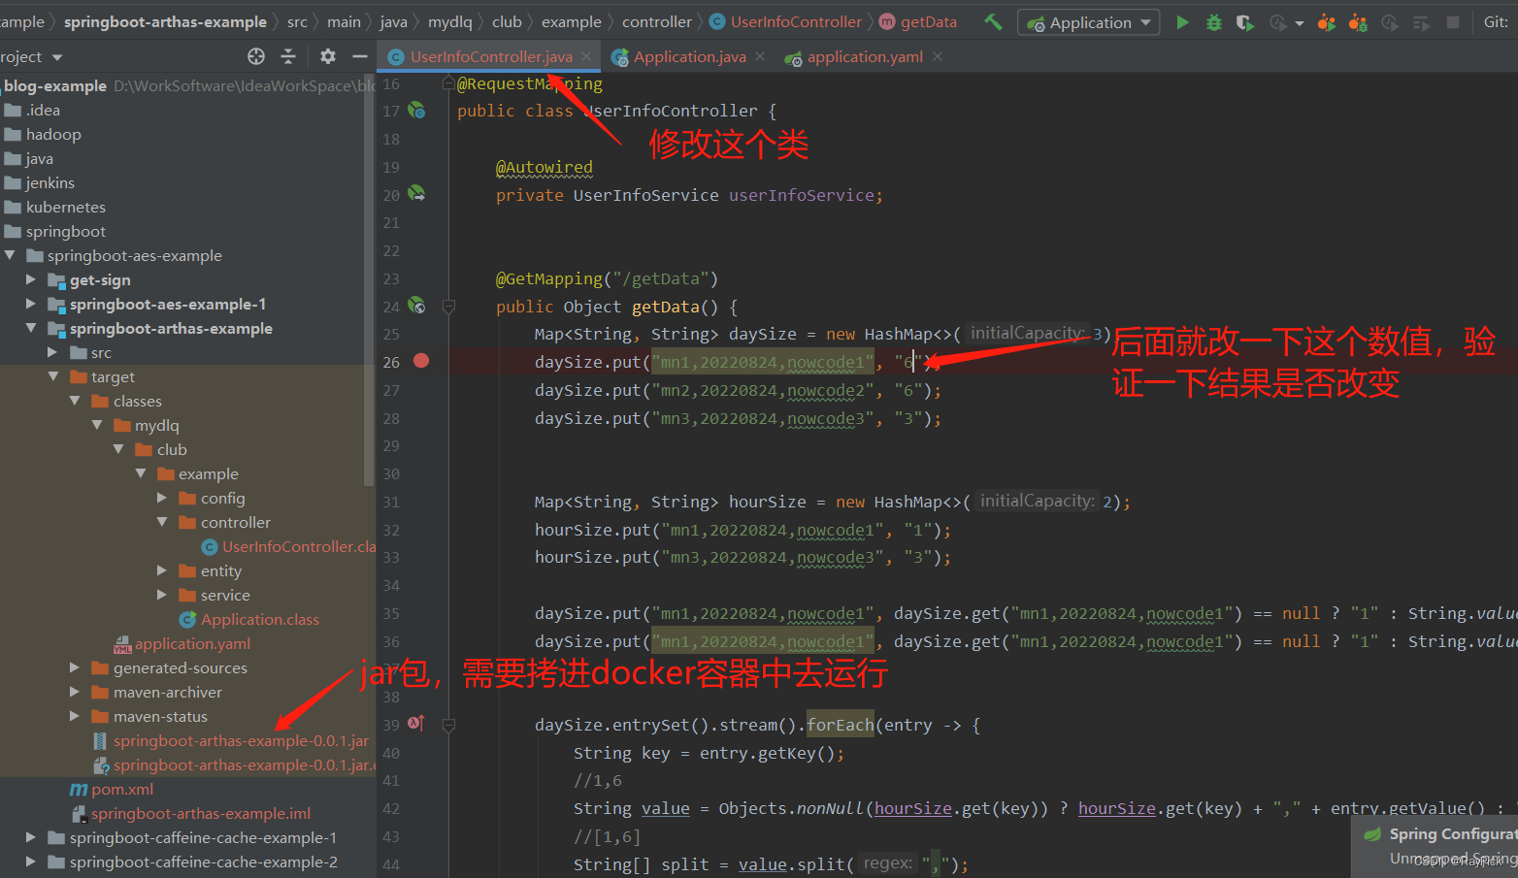Click the request mapping gutter icon on line 24

point(416,306)
